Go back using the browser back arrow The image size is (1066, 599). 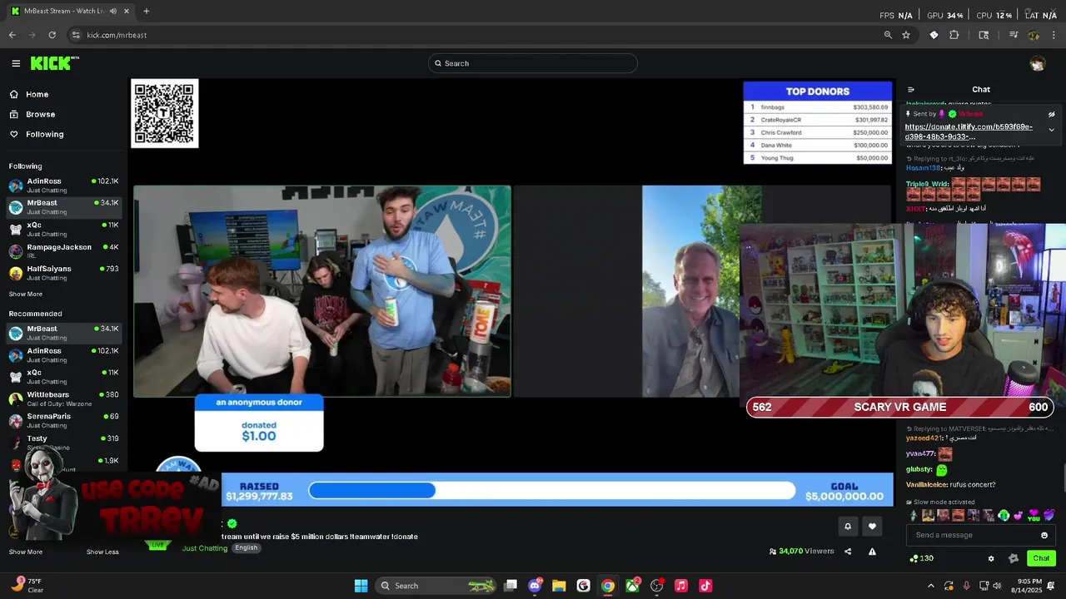(x=12, y=35)
